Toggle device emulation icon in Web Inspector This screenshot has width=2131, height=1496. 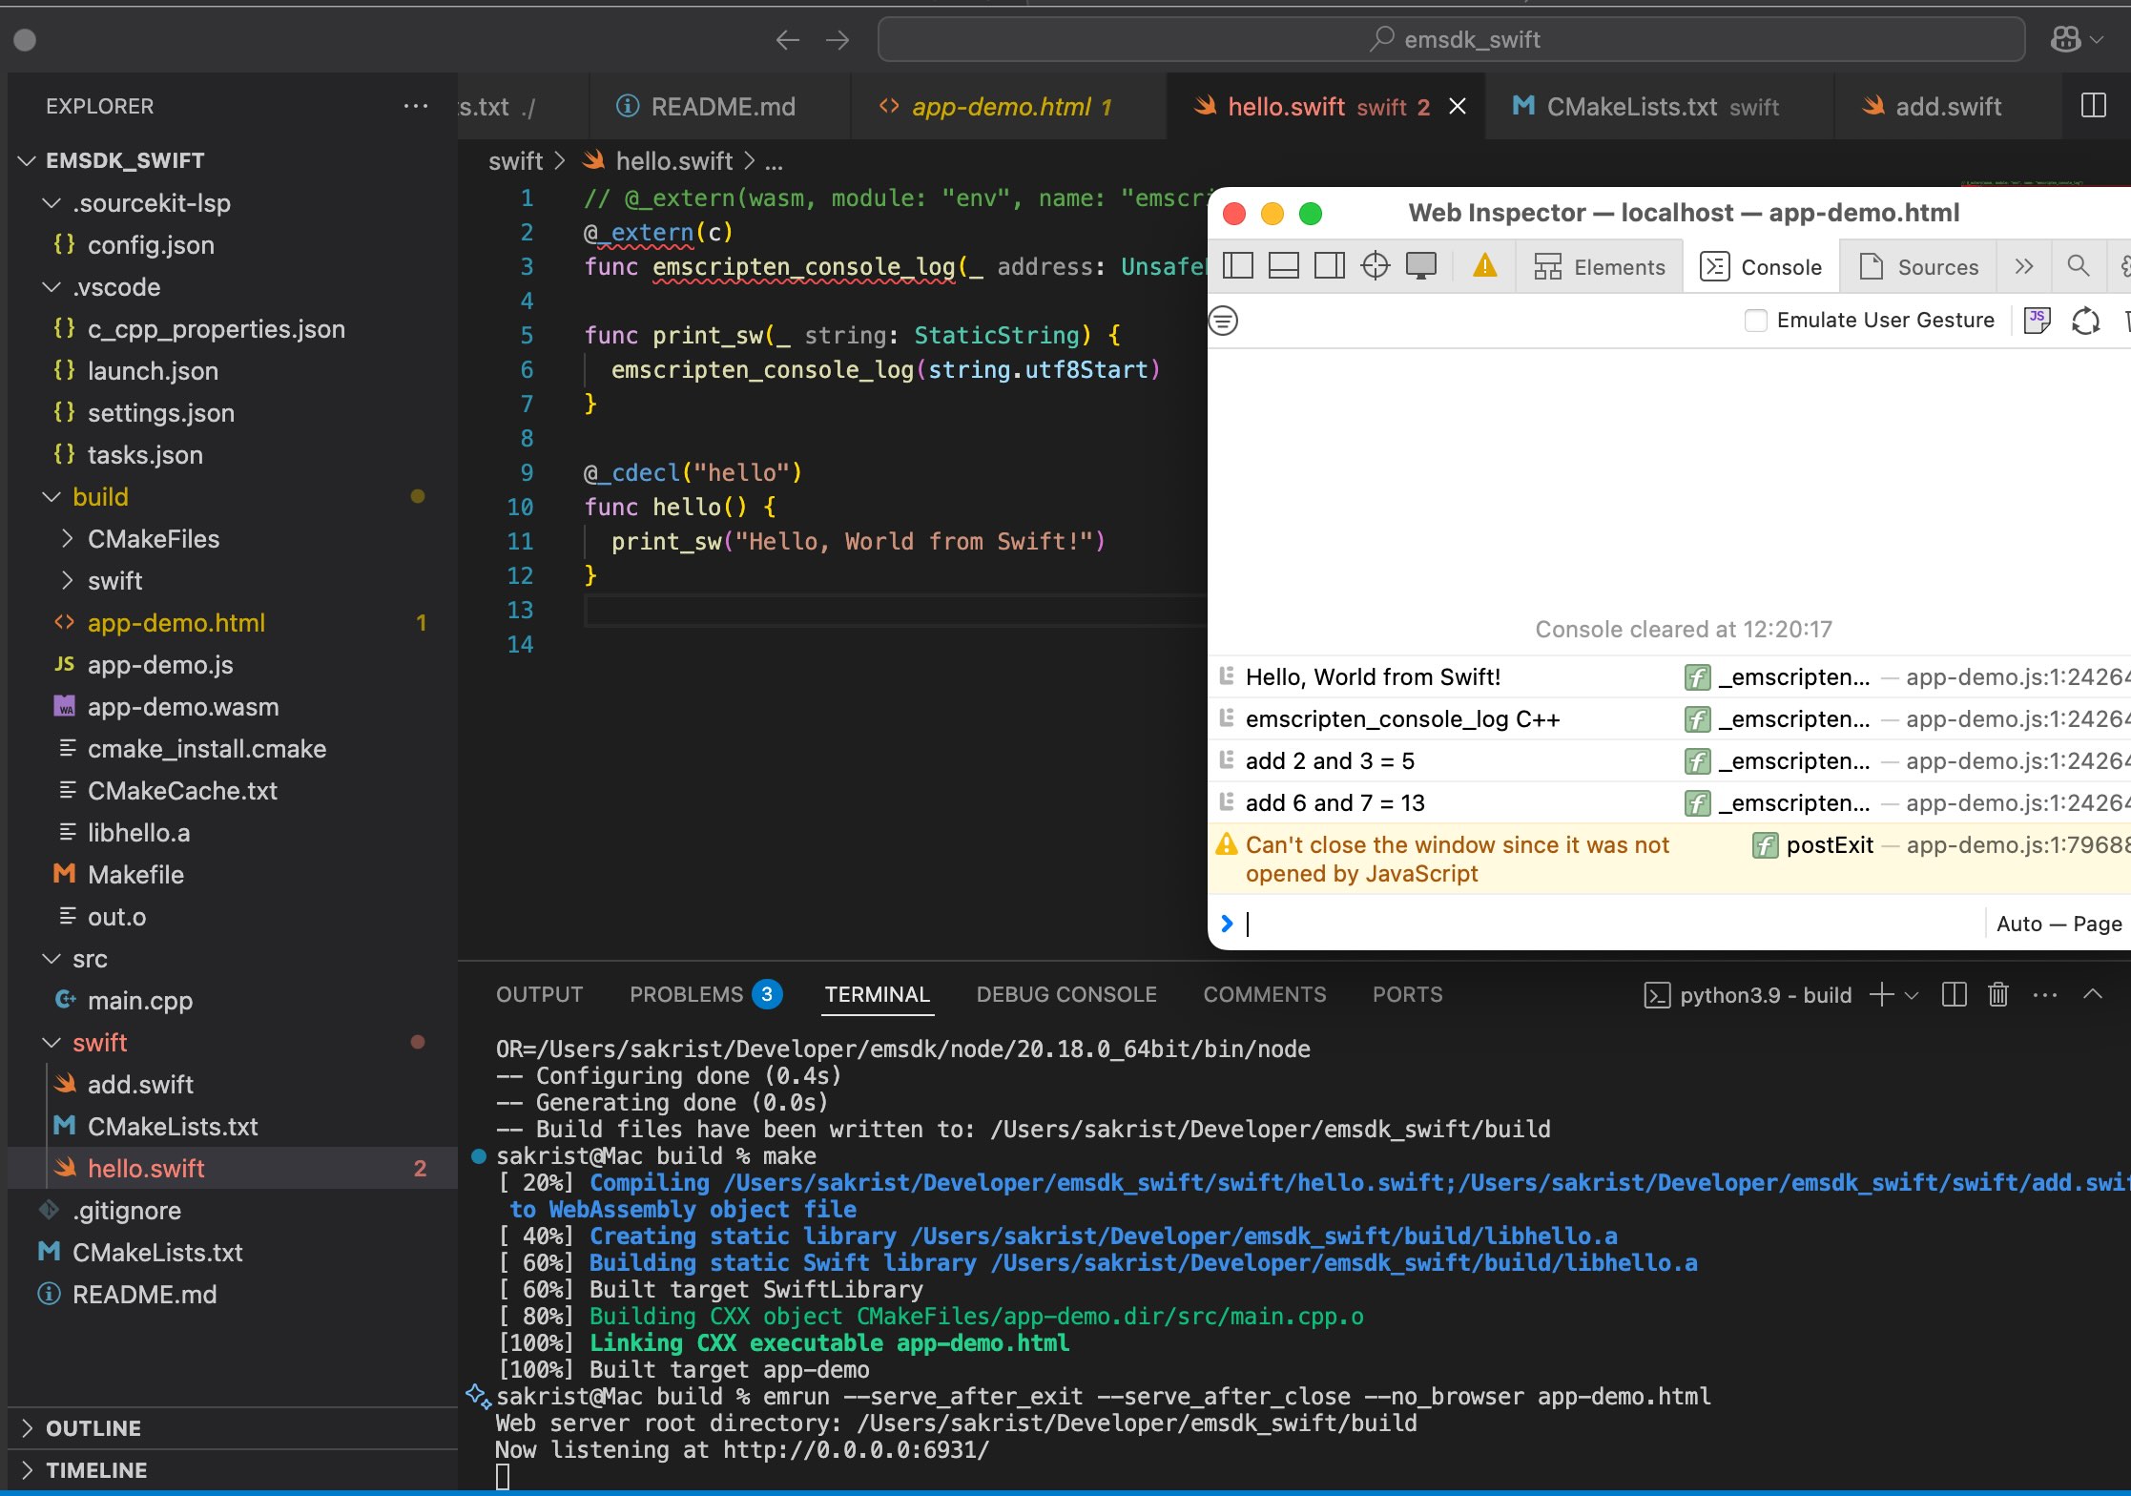pos(1420,266)
